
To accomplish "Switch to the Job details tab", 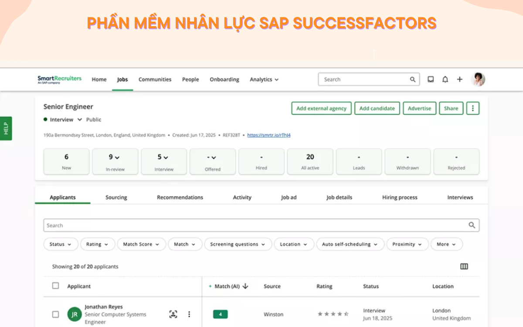I will pyautogui.click(x=339, y=198).
